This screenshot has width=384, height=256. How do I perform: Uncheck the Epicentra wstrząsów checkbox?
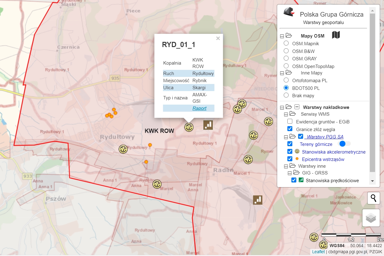click(x=290, y=159)
